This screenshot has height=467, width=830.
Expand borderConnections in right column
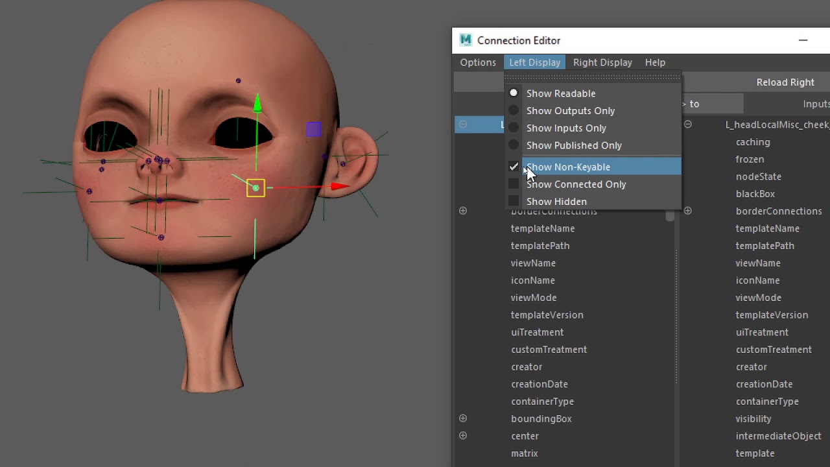688,211
